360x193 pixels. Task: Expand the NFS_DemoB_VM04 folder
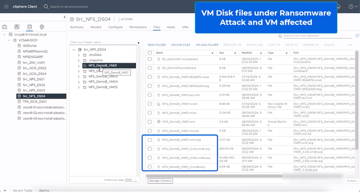(x=79, y=82)
